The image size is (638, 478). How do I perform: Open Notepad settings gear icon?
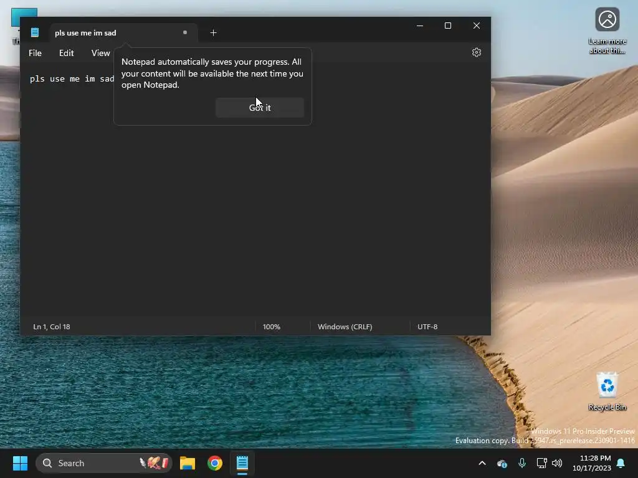pos(477,52)
